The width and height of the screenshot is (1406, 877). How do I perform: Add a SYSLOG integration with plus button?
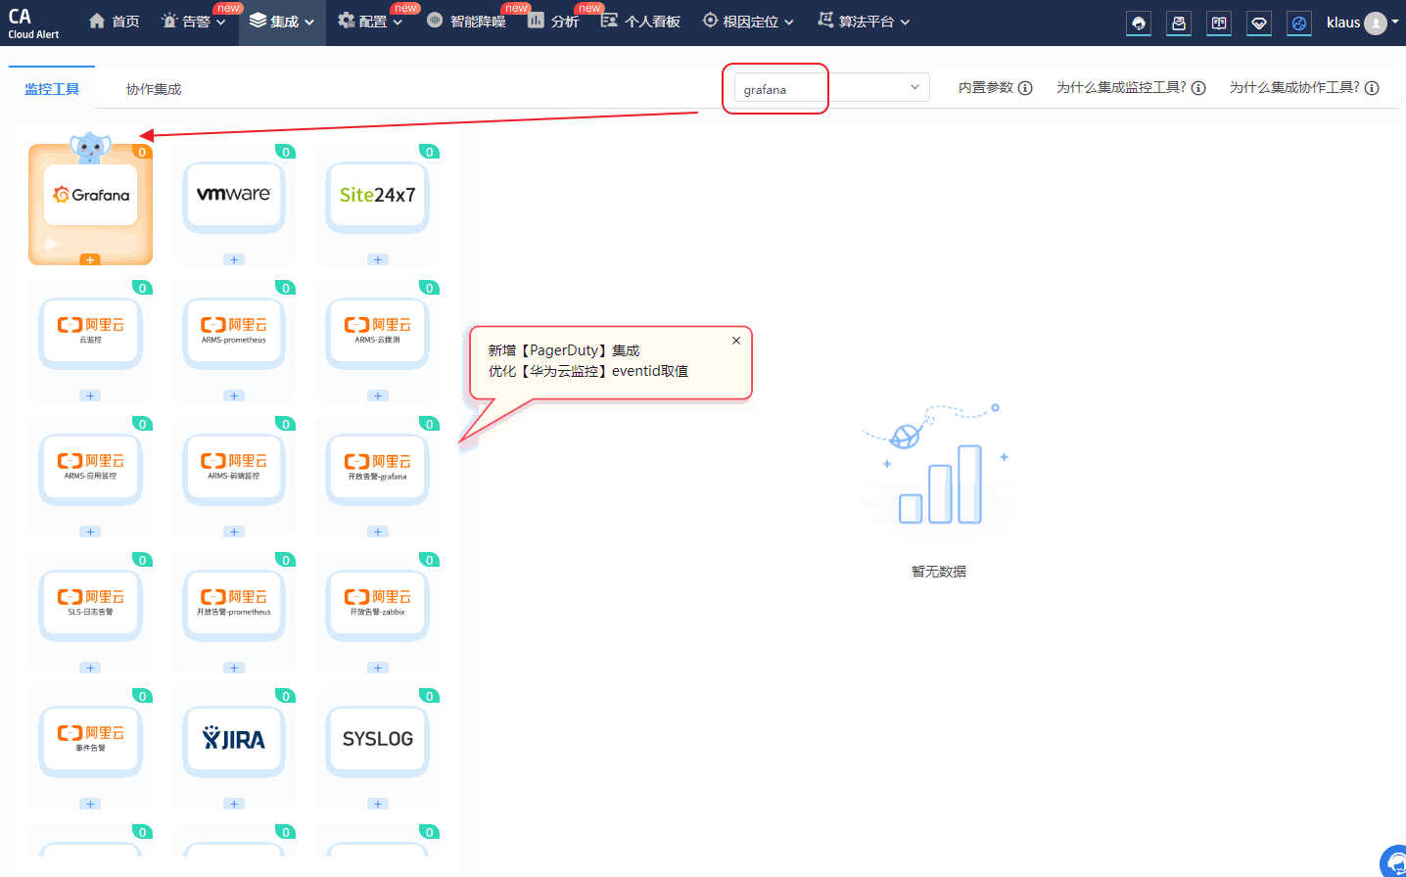(378, 805)
